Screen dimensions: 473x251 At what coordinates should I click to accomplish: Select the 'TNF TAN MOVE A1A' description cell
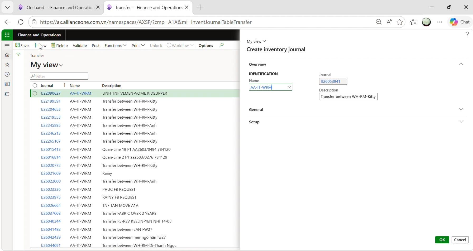pos(120,206)
